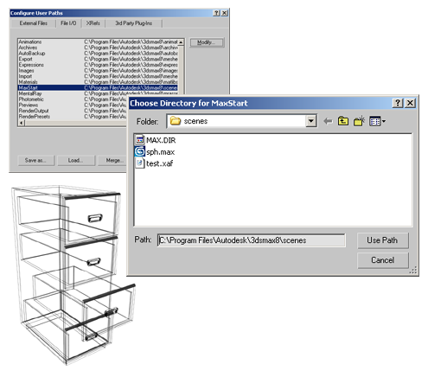Expand the Folder scenes dropdown
Viewport: 428px width, 377px height.
[x=311, y=121]
